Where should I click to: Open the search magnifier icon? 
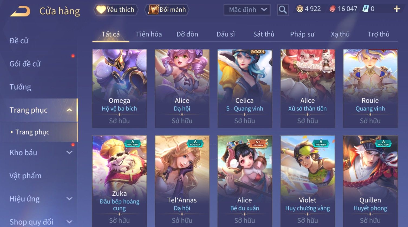[x=283, y=10]
